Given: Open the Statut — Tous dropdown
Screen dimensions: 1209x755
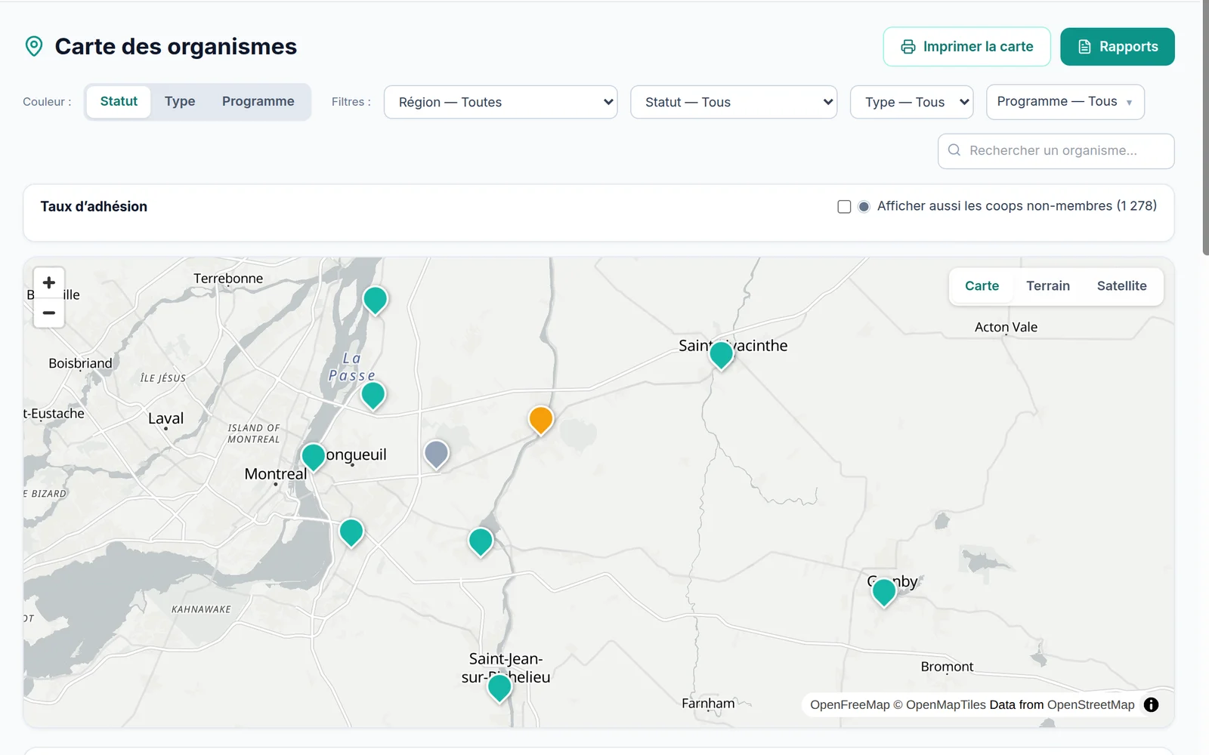Looking at the screenshot, I should click(734, 102).
